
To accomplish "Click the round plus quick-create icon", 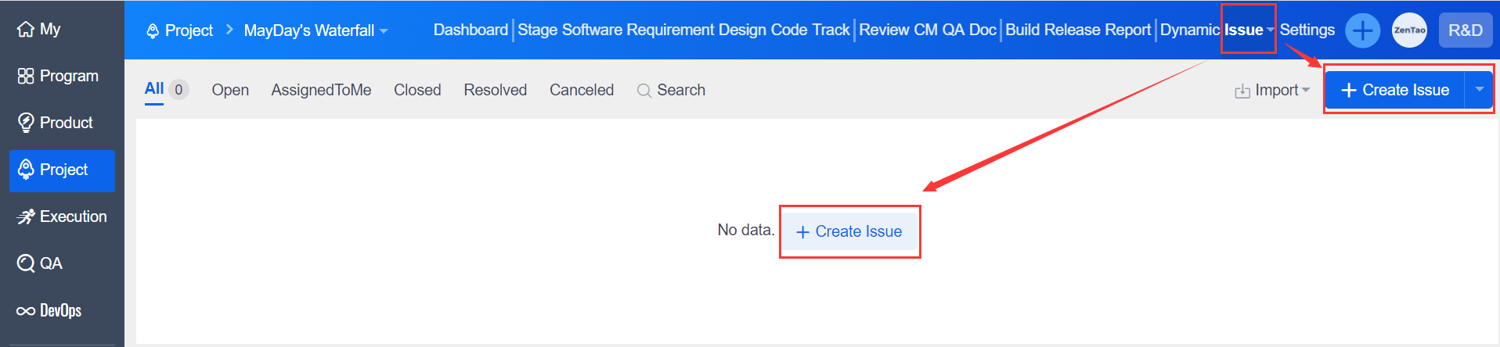I will click(1362, 30).
